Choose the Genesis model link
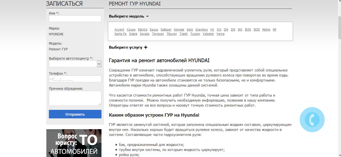 [179, 30]
